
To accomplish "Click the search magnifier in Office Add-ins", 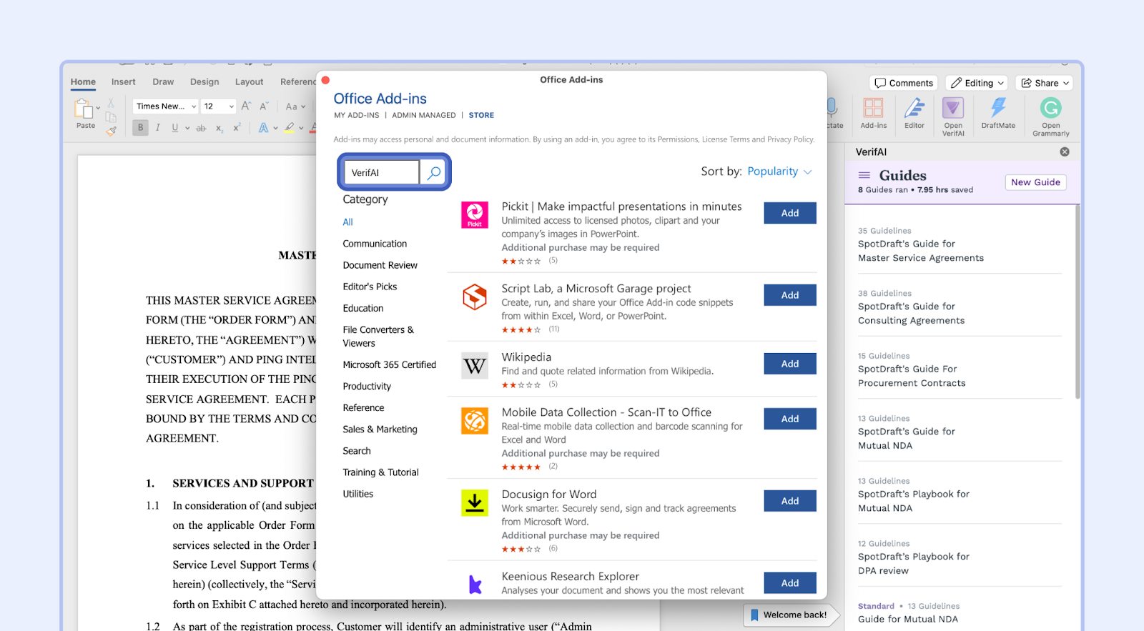I will point(433,172).
